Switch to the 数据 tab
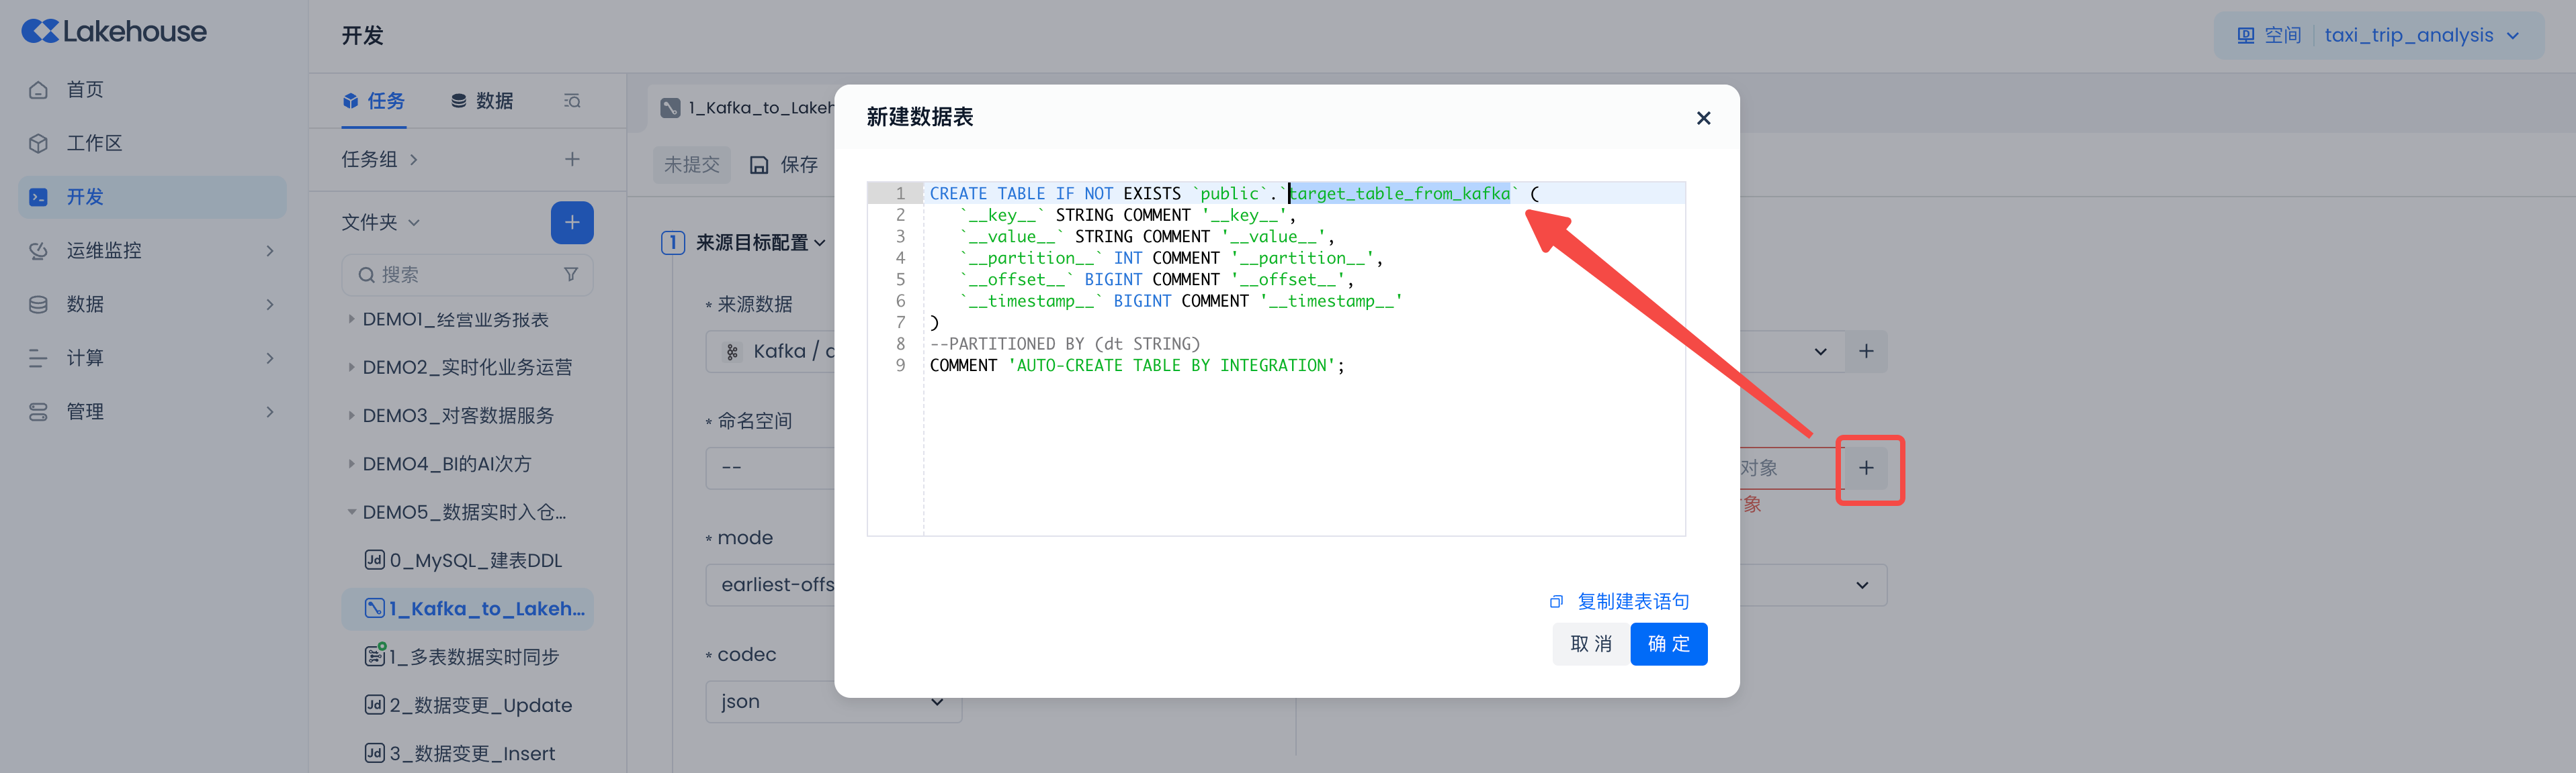2576x773 pixels. 482,101
